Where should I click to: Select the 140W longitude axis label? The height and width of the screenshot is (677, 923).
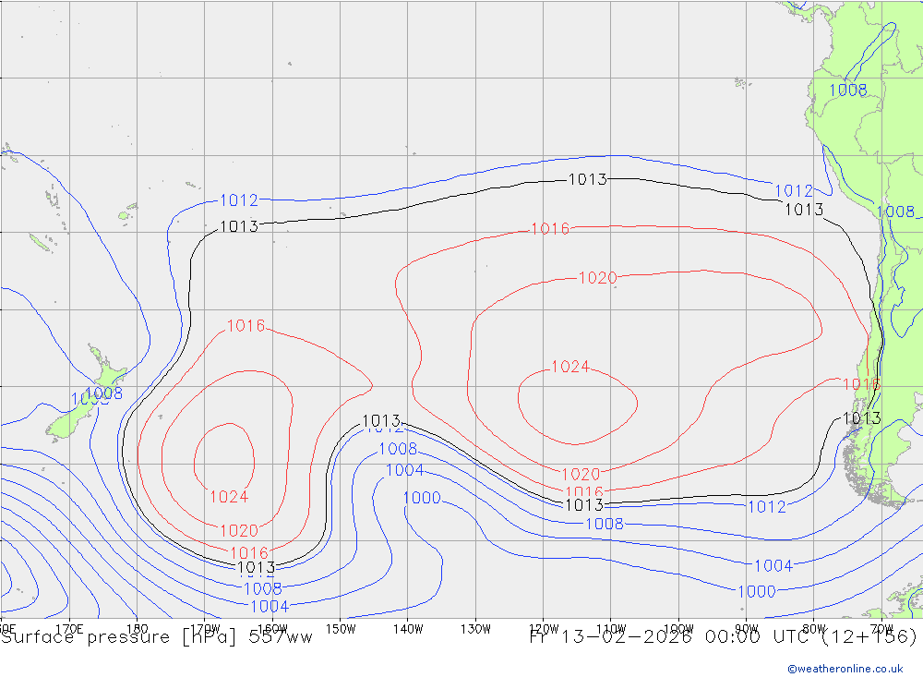[407, 628]
